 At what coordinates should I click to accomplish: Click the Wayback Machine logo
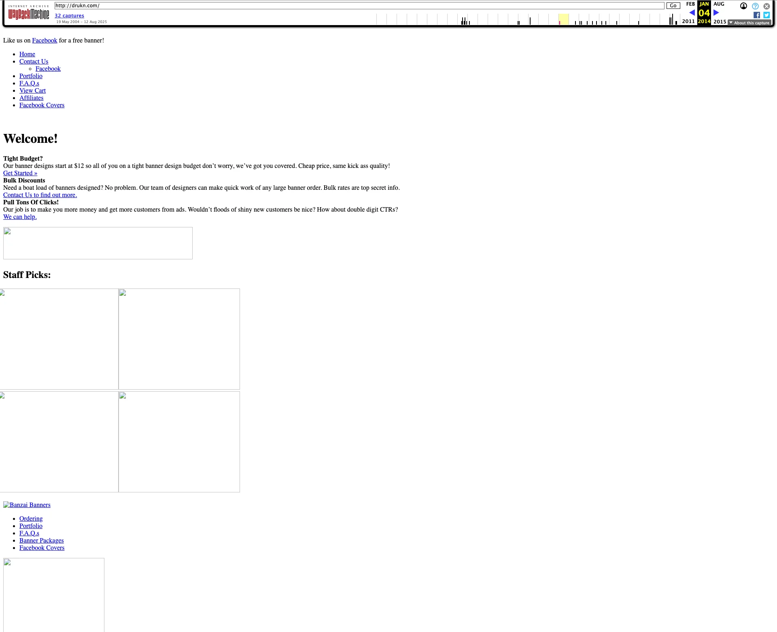[28, 14]
